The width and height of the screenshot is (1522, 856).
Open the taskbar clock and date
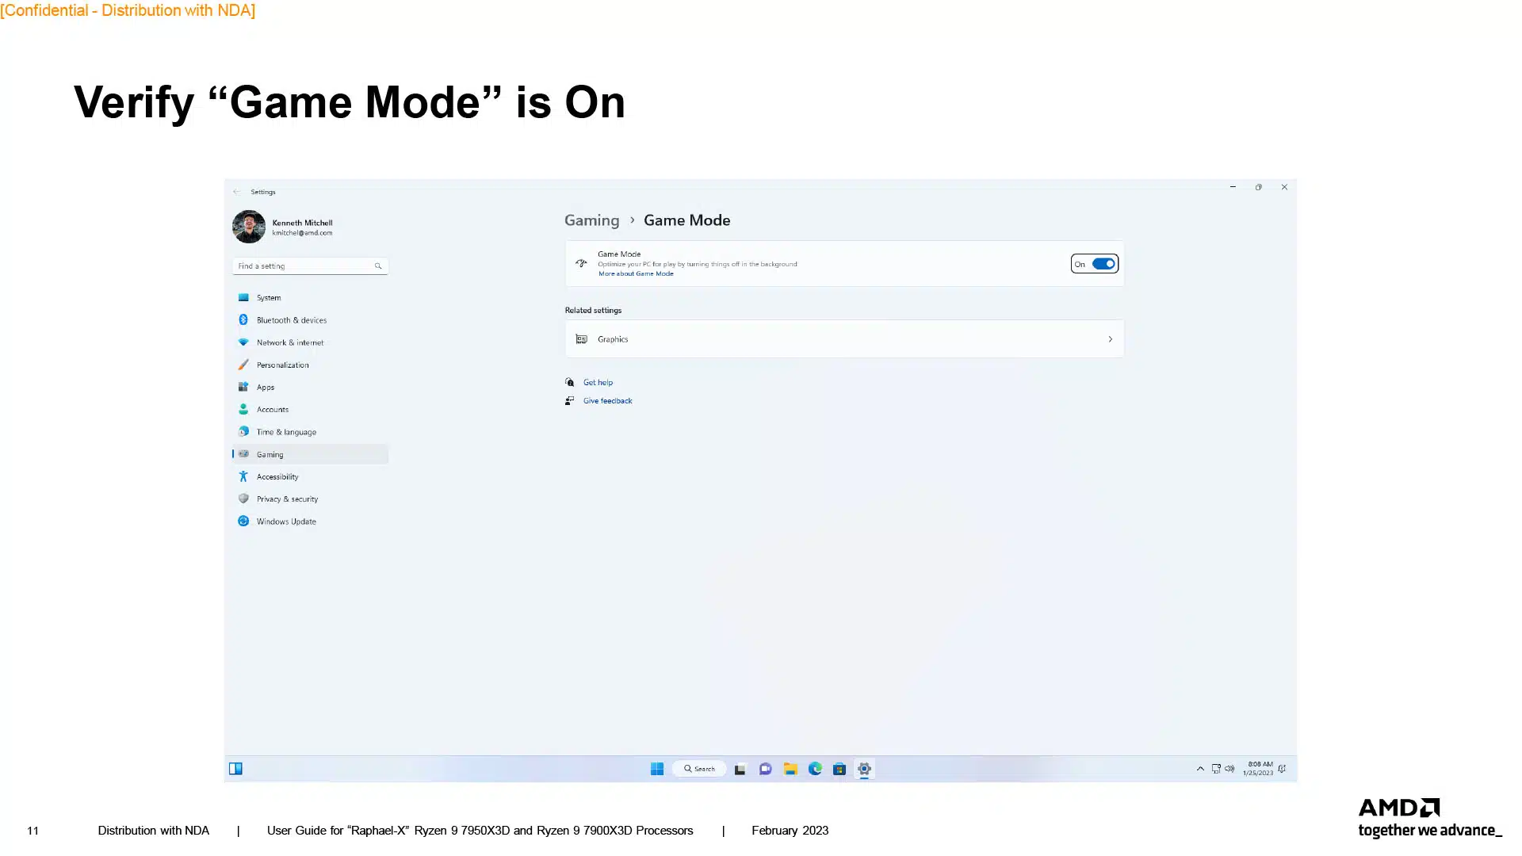tap(1258, 769)
